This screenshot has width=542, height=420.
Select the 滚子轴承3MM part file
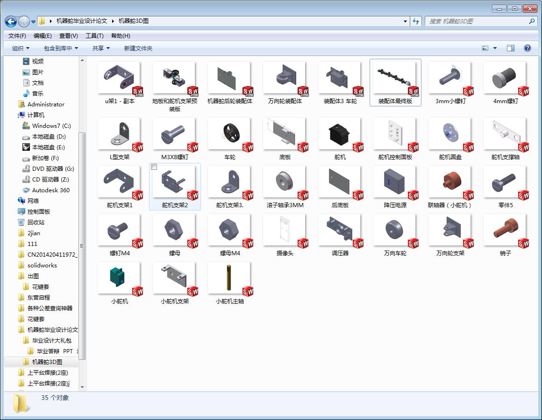pos(285,187)
